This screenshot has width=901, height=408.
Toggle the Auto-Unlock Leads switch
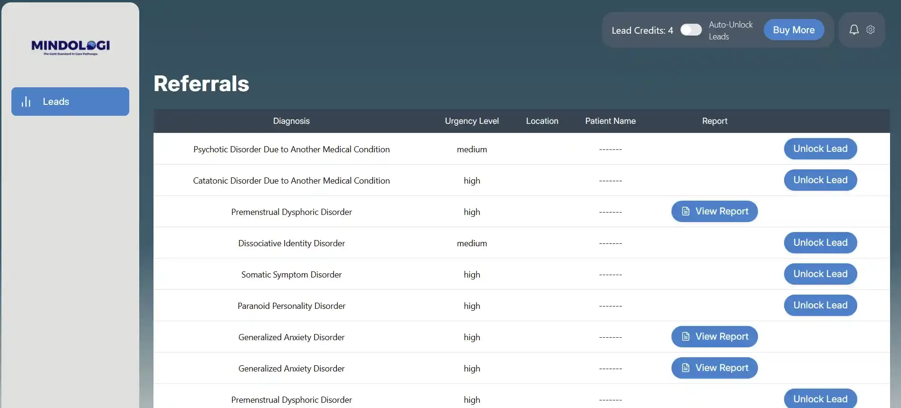click(x=691, y=30)
